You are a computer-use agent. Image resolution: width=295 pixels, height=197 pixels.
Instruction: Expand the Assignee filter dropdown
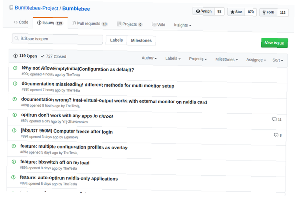coord(256,60)
